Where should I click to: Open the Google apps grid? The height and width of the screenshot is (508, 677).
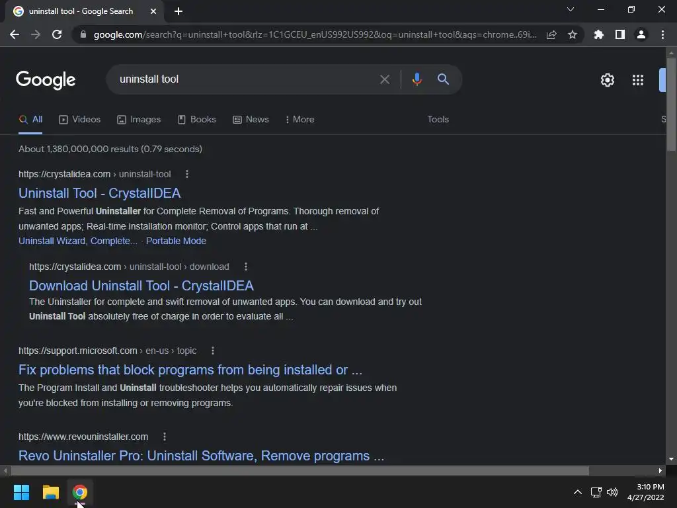tap(638, 80)
